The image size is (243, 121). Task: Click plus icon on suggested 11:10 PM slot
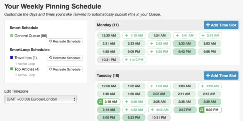point(126,60)
